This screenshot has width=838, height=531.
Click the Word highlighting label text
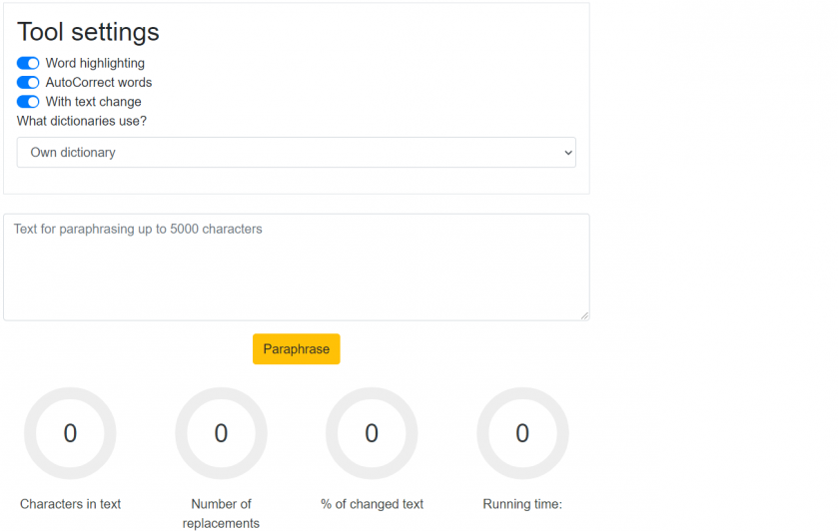(x=95, y=63)
